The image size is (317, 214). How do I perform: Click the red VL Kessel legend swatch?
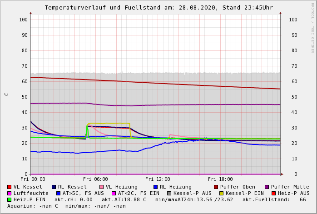(x=10, y=187)
